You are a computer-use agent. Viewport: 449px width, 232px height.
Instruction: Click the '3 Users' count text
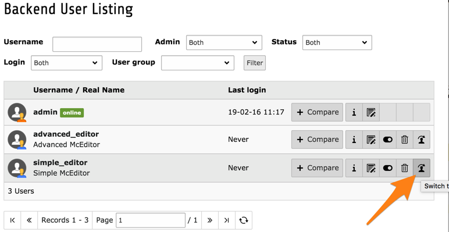(x=21, y=191)
